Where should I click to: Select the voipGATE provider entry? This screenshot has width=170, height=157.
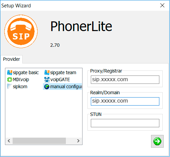coord(57,80)
